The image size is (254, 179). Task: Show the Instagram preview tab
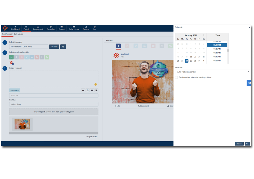click(x=127, y=46)
